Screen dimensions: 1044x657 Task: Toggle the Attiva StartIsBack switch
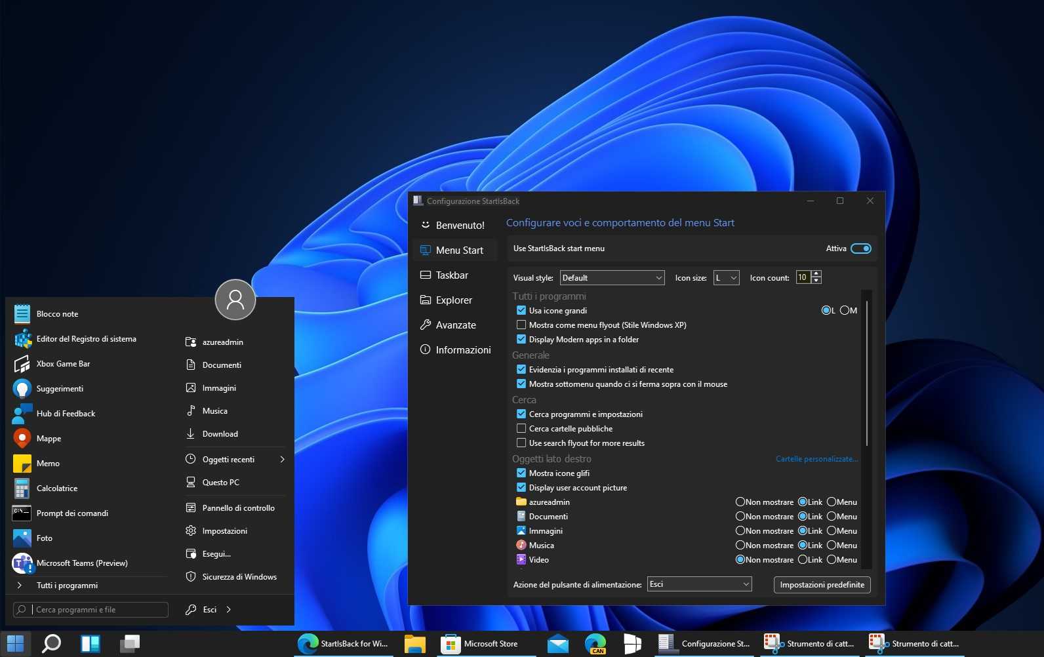tap(861, 249)
